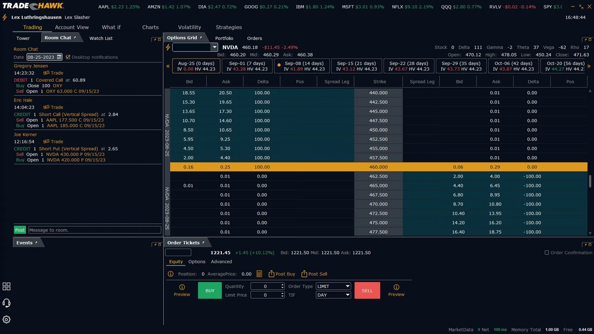Go to the Charts tab

click(150, 27)
